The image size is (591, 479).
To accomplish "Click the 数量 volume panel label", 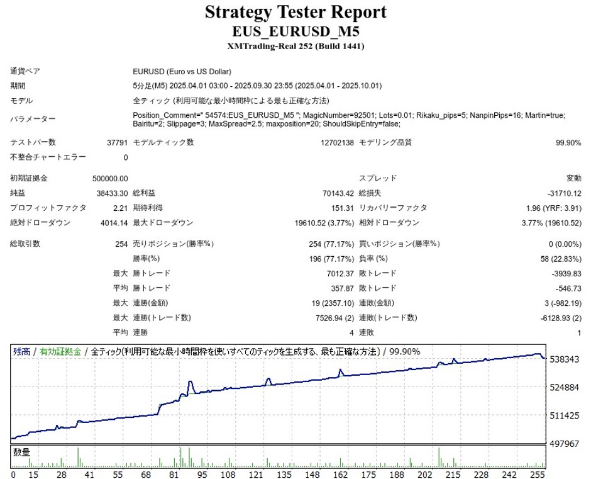I will click(21, 452).
